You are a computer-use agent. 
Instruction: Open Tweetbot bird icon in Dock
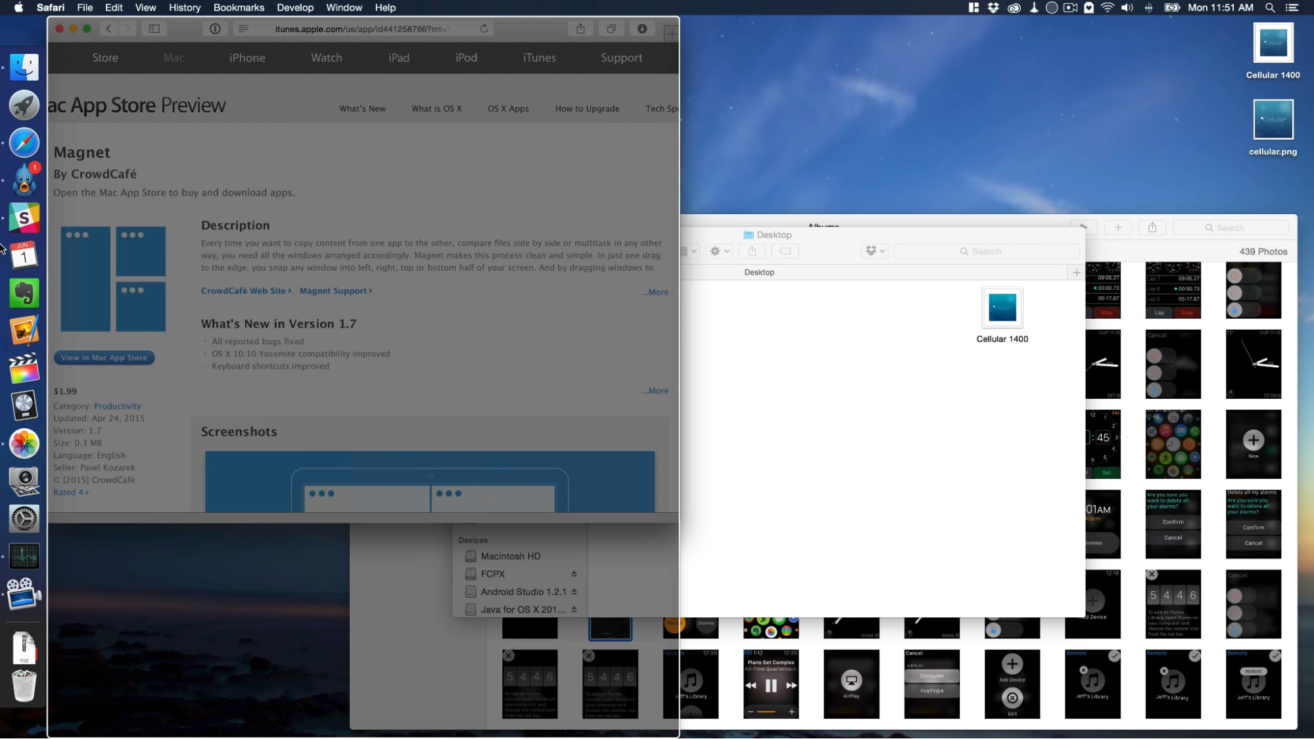tap(24, 180)
